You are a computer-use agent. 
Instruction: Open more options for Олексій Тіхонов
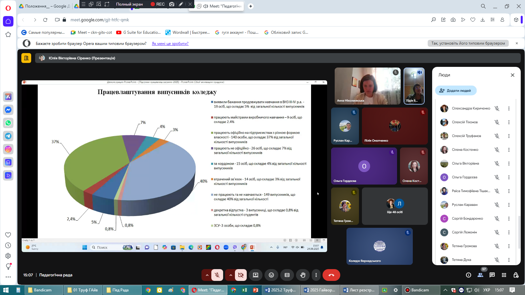[x=509, y=122]
